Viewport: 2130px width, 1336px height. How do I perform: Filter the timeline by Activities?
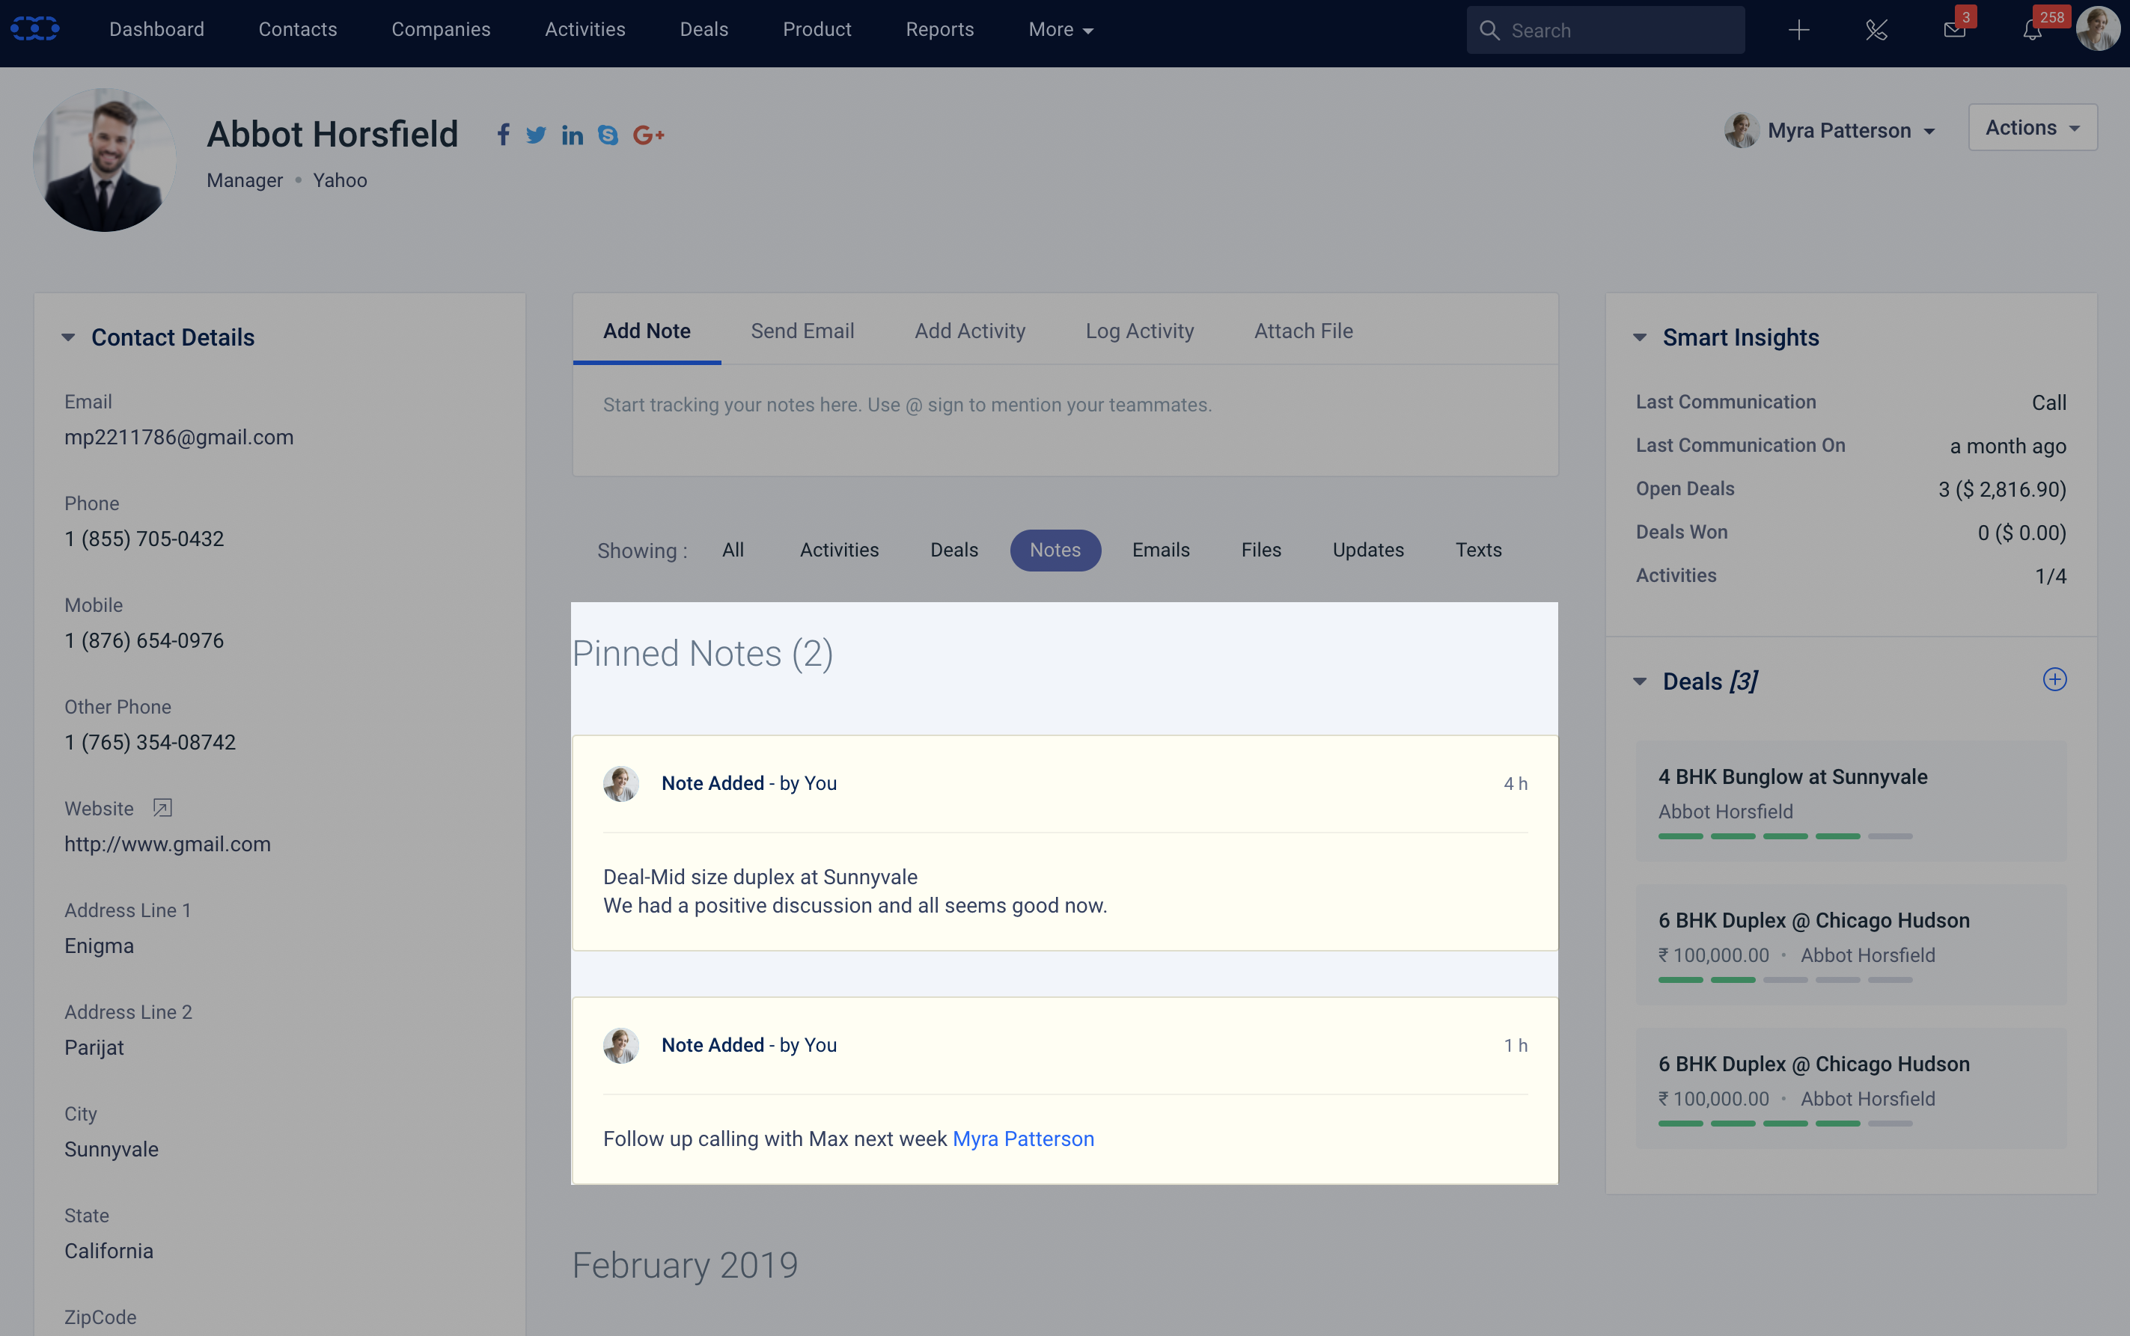point(839,550)
